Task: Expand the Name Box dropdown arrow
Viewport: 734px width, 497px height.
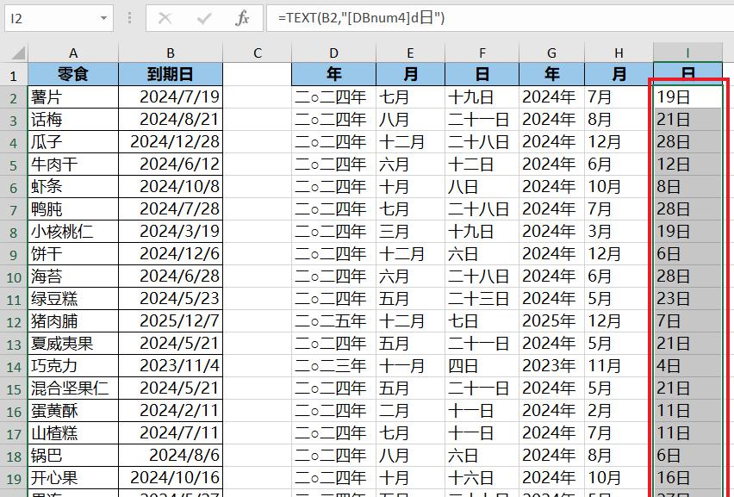Action: (103, 19)
